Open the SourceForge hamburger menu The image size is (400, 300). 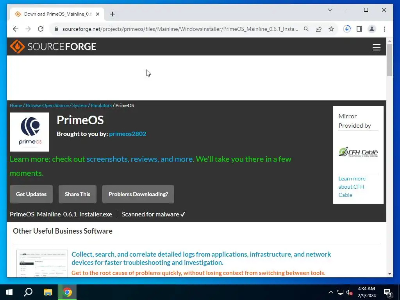[376, 47]
